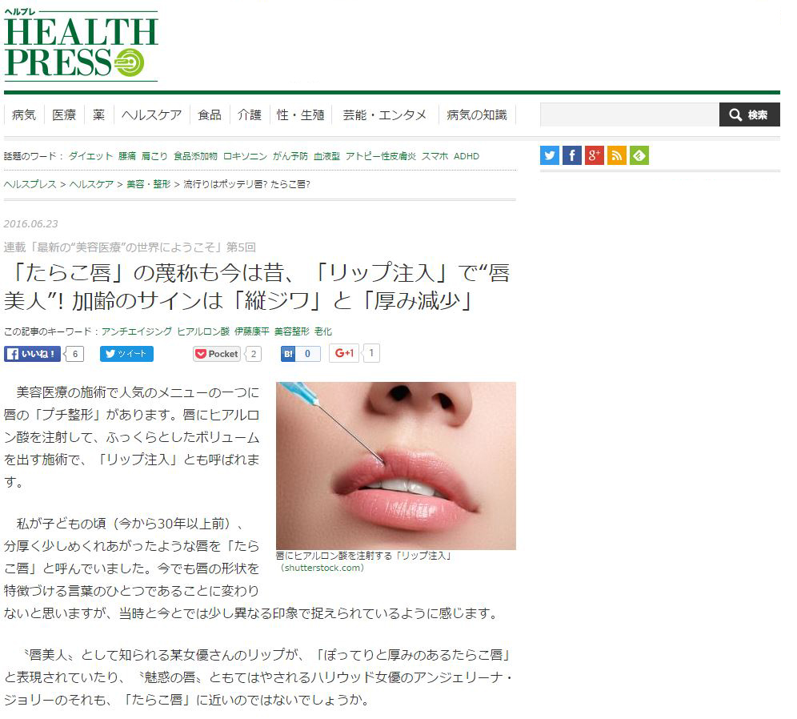Screen dimensions: 797x719
Task: Click the Health Press logo
Action: pos(81,46)
